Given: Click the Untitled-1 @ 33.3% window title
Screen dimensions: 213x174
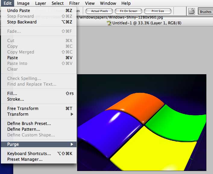Looking at the screenshot, I should (147, 23).
